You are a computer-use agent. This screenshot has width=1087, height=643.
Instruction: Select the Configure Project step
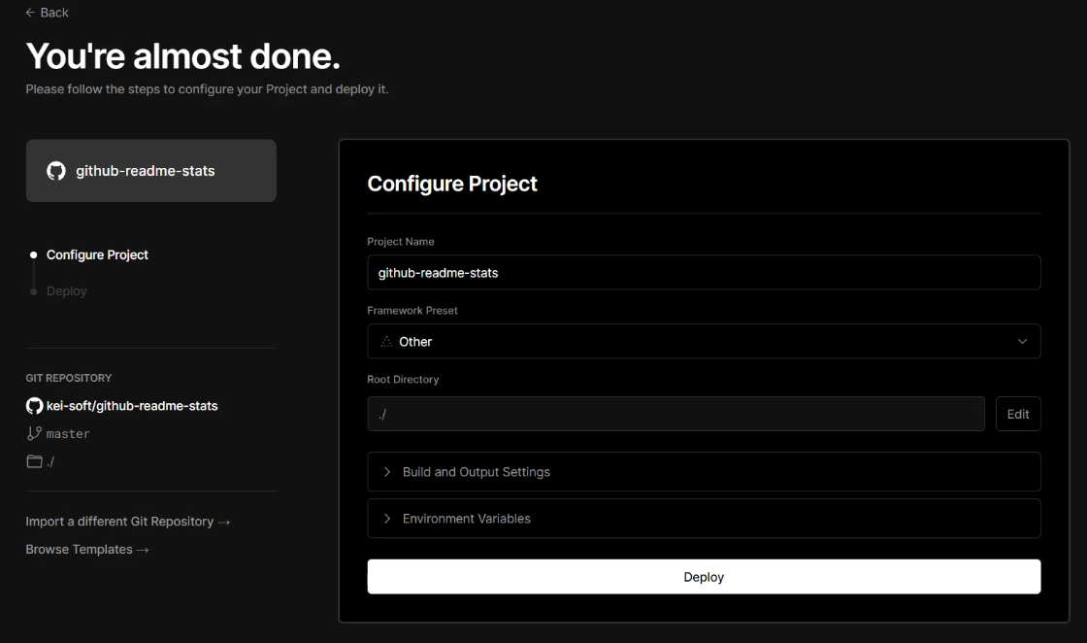97,254
